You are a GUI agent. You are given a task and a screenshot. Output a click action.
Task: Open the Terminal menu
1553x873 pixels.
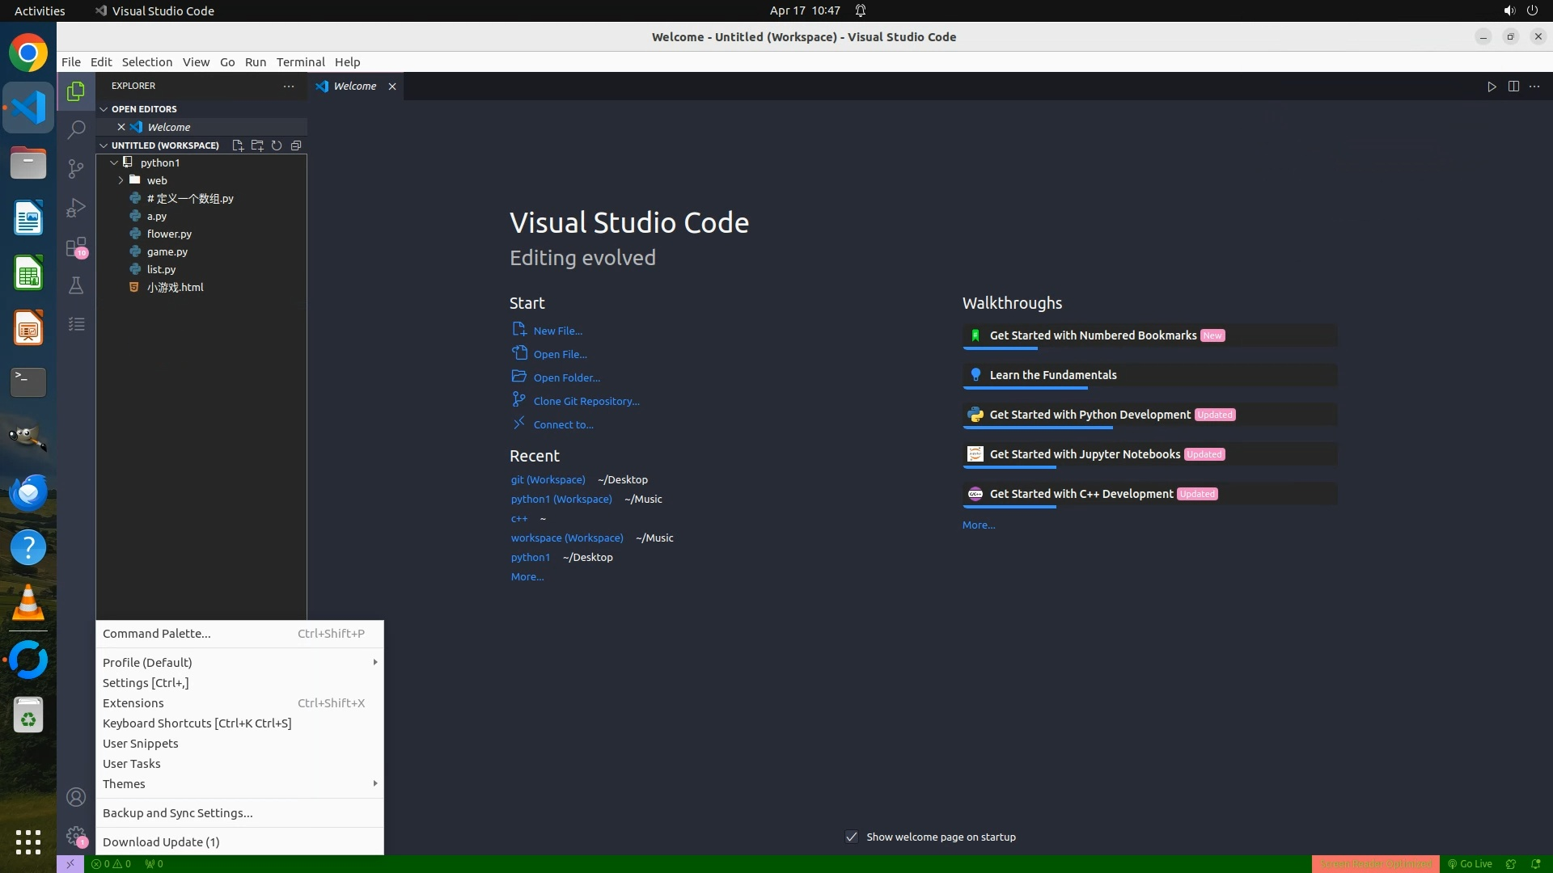[300, 61]
